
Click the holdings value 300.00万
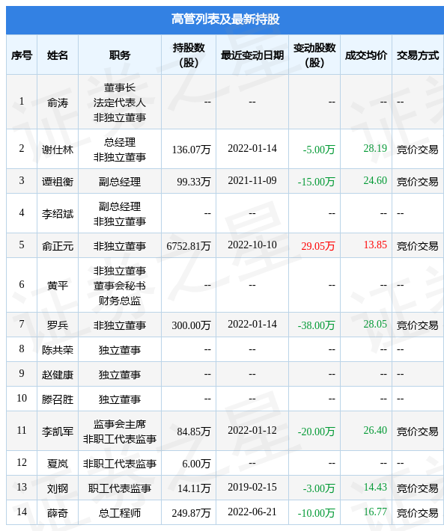pos(191,325)
